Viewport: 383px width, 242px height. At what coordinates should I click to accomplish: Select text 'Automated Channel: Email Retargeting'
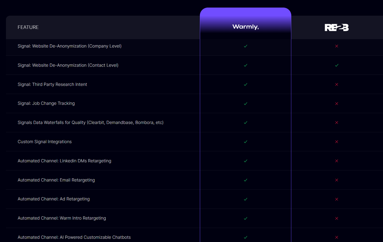click(x=56, y=180)
